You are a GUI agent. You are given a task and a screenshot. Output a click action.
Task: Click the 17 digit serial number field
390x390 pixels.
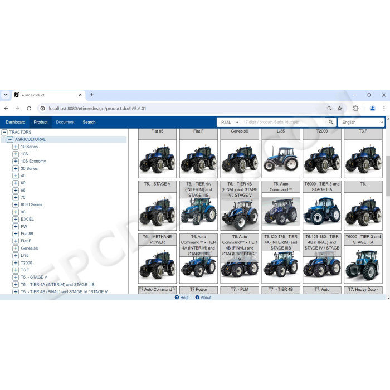click(282, 122)
